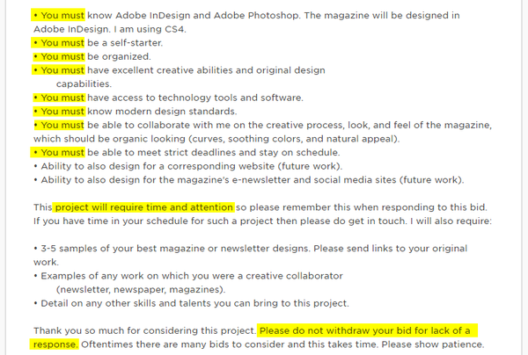The image size is (528, 355).
Task: Click the highlighted word "response." on the last line
Action: coord(56,344)
